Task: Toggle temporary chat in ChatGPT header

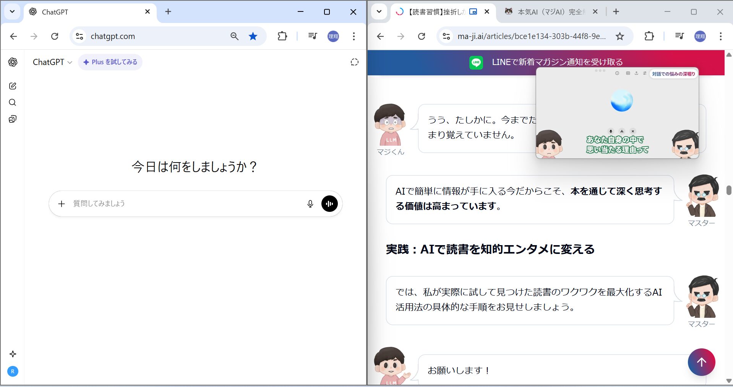Action: (x=354, y=62)
